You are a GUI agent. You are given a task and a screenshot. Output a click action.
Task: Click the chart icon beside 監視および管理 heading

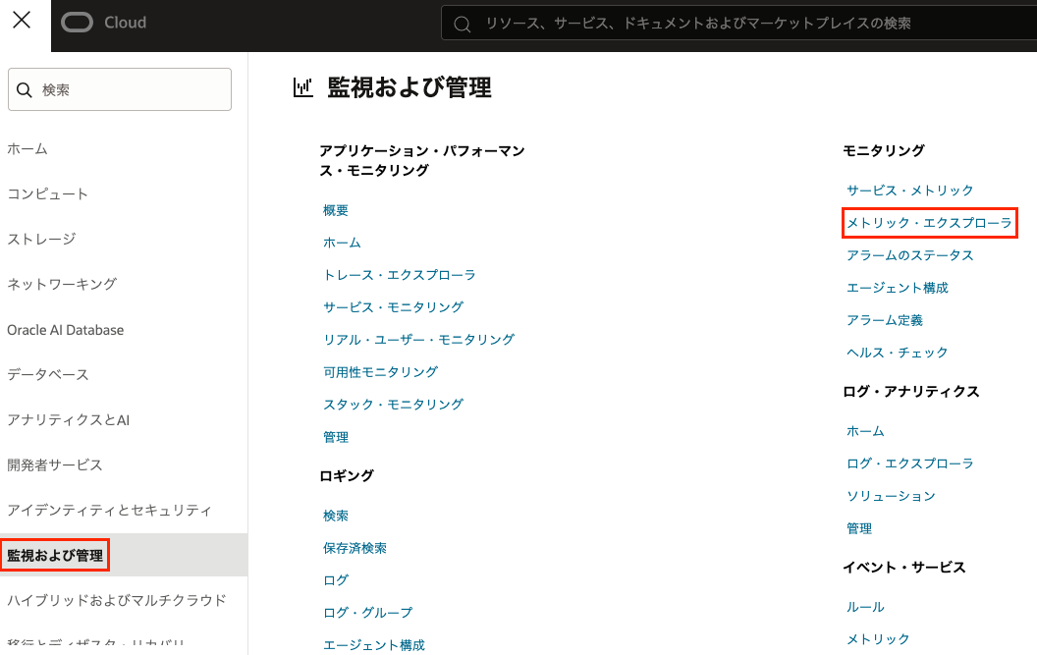[302, 87]
